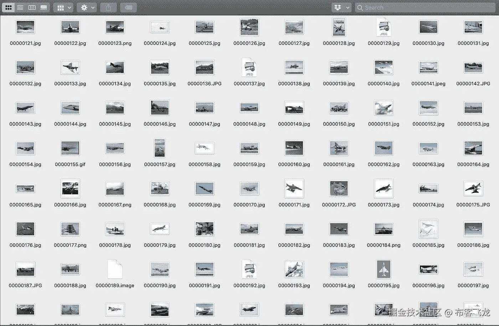Click the file name 00000169.jpg
This screenshot has height=326, width=499.
pos(205,205)
